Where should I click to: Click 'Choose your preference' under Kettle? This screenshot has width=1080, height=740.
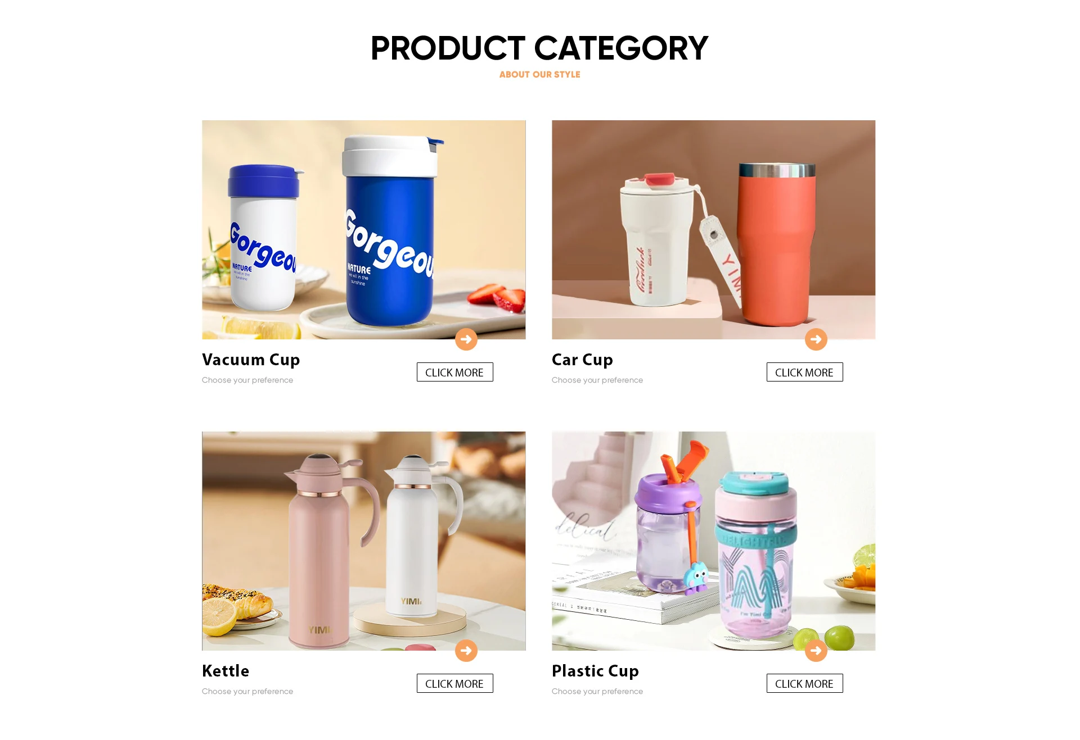pyautogui.click(x=247, y=692)
